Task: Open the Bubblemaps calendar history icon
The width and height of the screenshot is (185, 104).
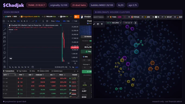Action: (x=98, y=24)
